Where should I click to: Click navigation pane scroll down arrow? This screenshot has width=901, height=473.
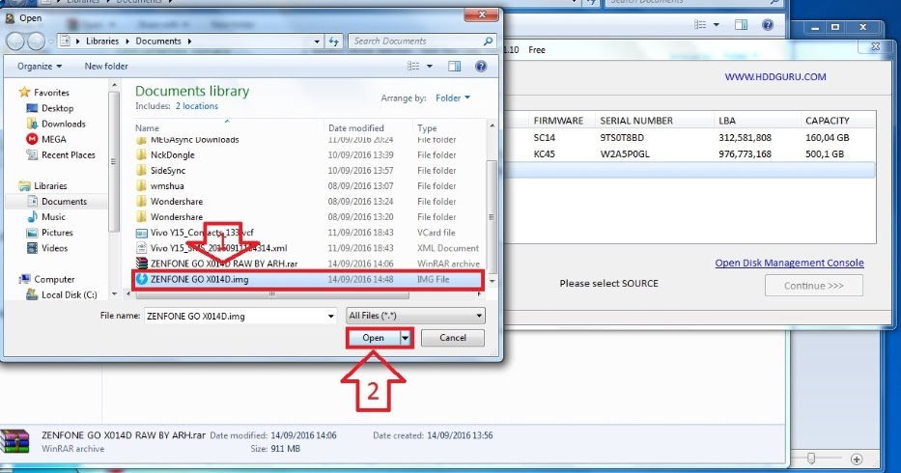coord(114,294)
